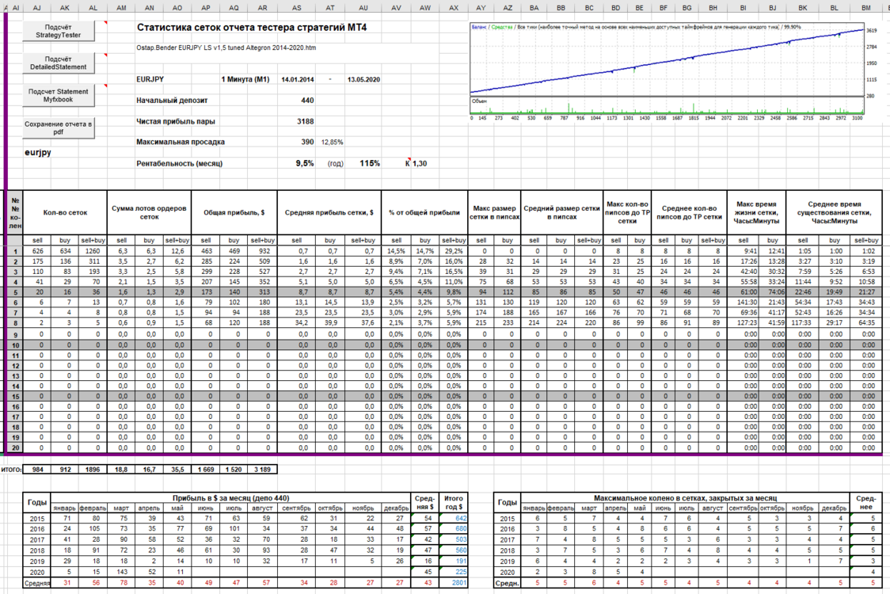Select the Средн. row label in knee table
The image size is (890, 594).
click(x=508, y=583)
